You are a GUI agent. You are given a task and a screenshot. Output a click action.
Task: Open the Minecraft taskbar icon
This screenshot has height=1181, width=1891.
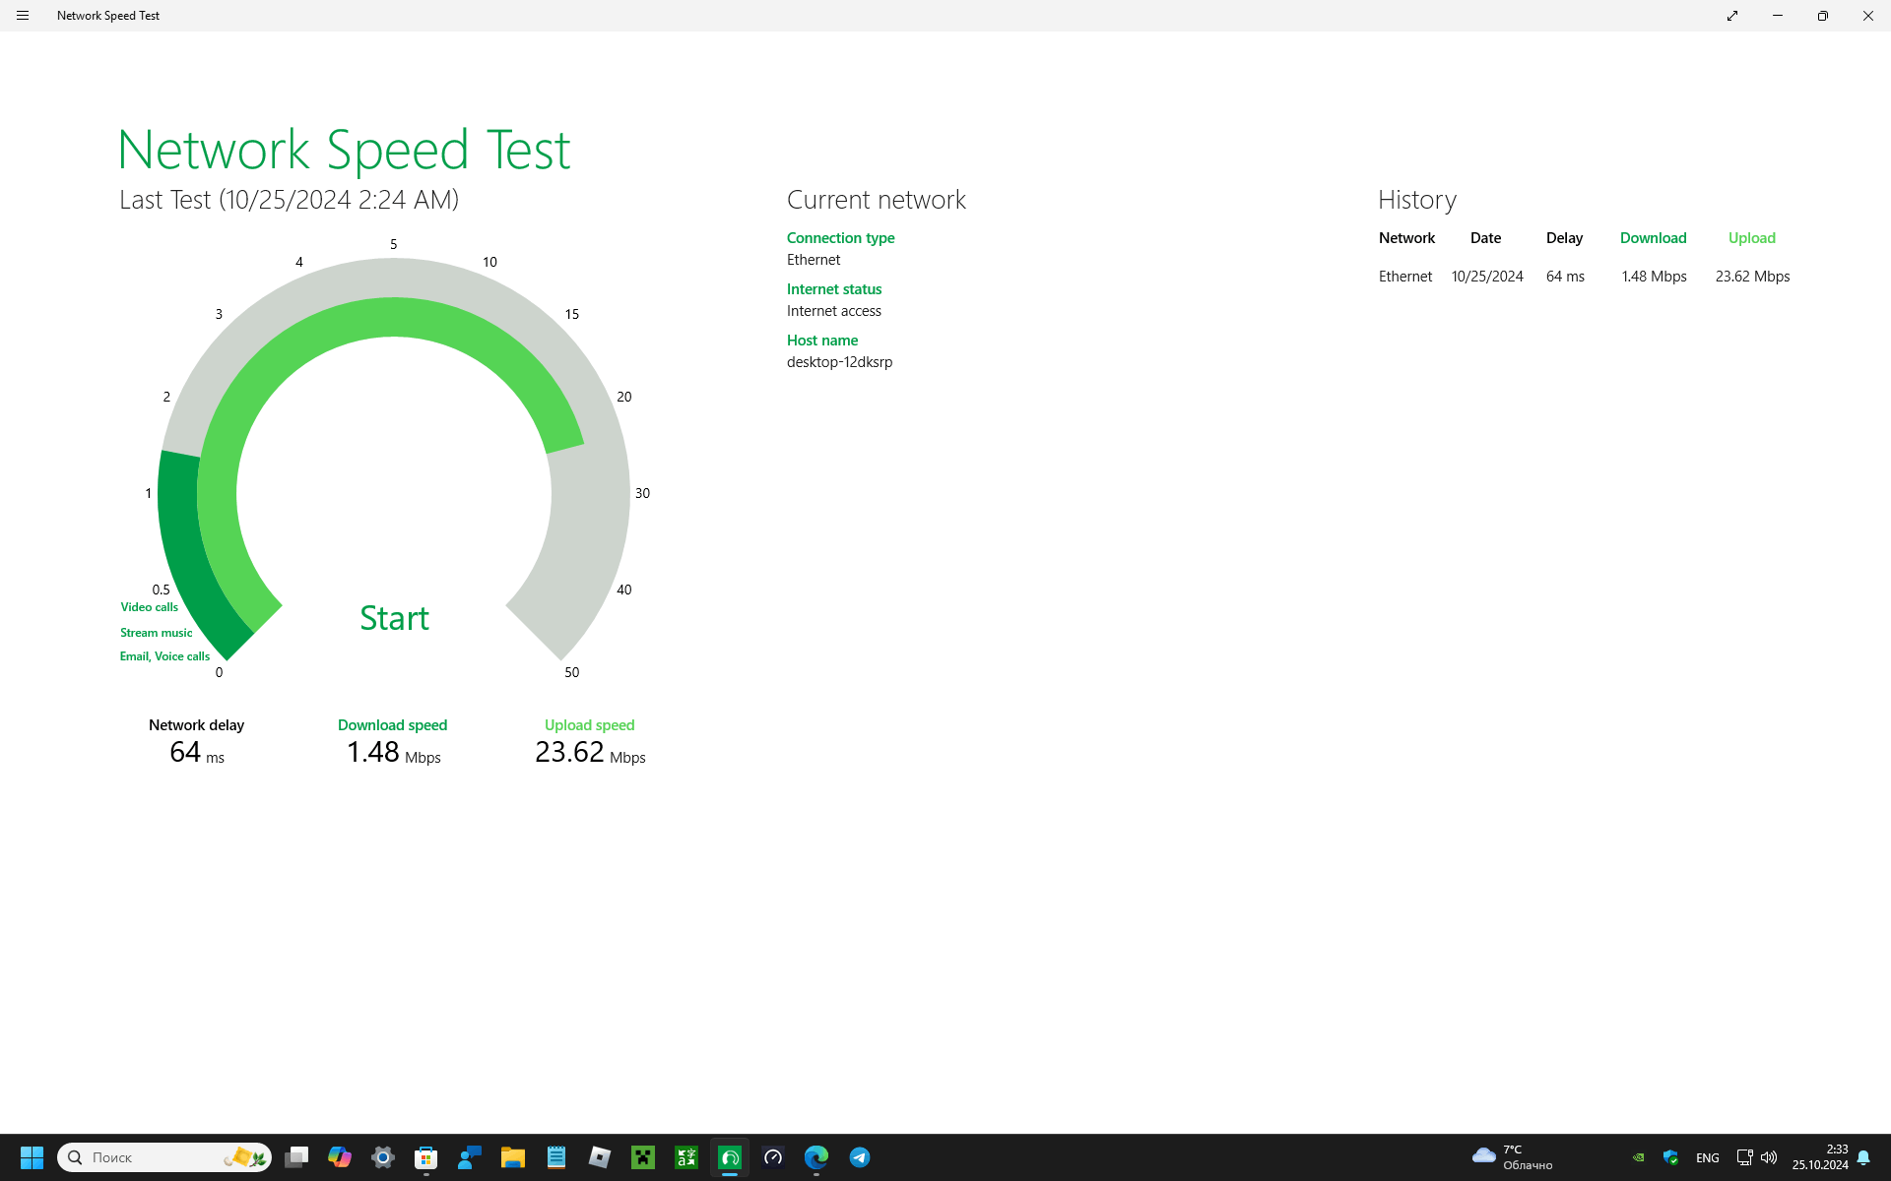(643, 1157)
